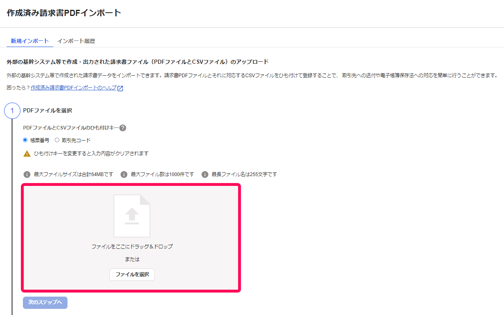
Task: Click the 作成済み請求書PDFインポート page title
Action: click(64, 13)
